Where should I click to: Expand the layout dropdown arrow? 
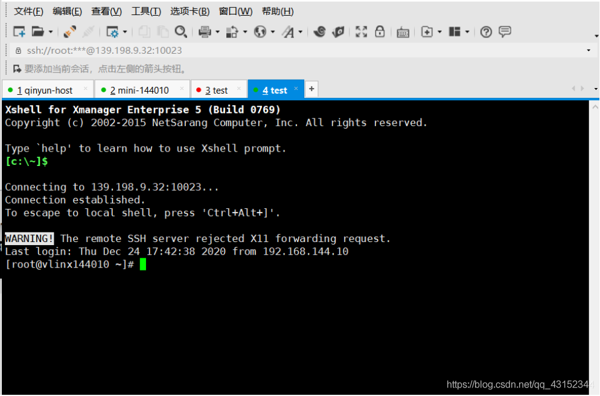pos(467,32)
